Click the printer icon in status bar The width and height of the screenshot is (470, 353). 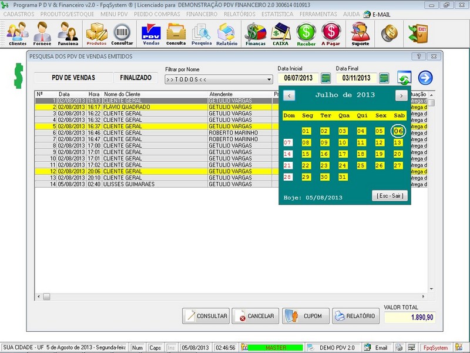pyautogui.click(x=399, y=348)
